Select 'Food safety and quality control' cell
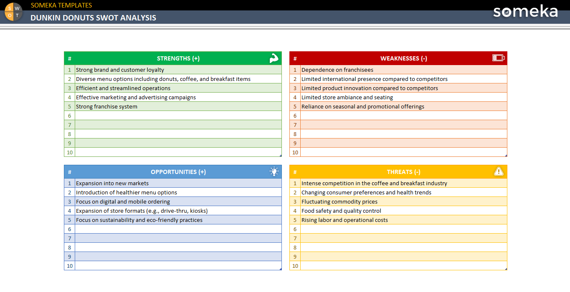Image resolution: width=570 pixels, height=292 pixels. pyautogui.click(x=404, y=211)
